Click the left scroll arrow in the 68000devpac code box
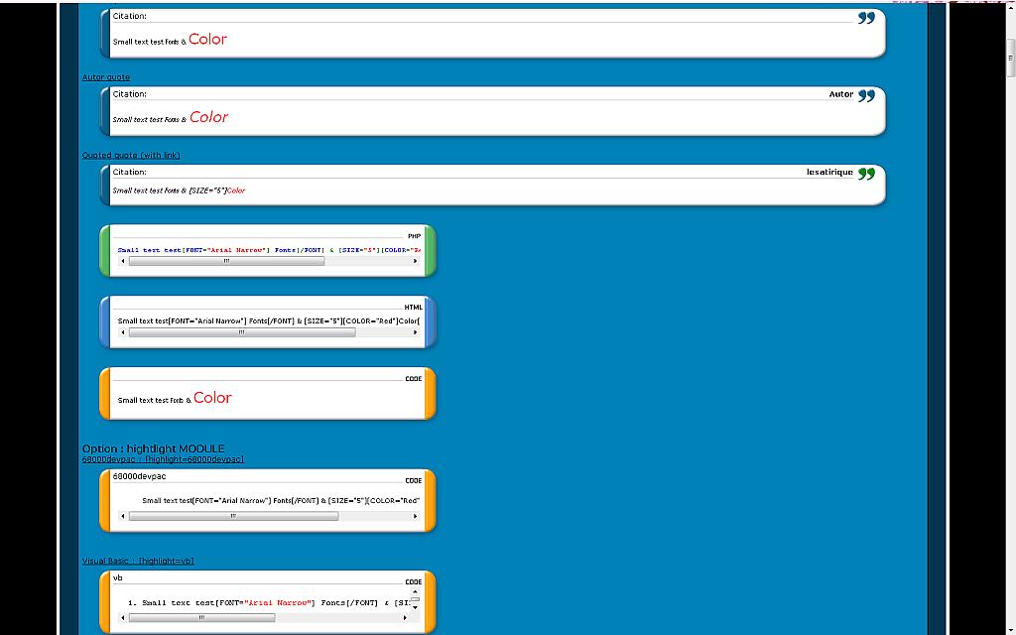1016x635 pixels. (123, 516)
